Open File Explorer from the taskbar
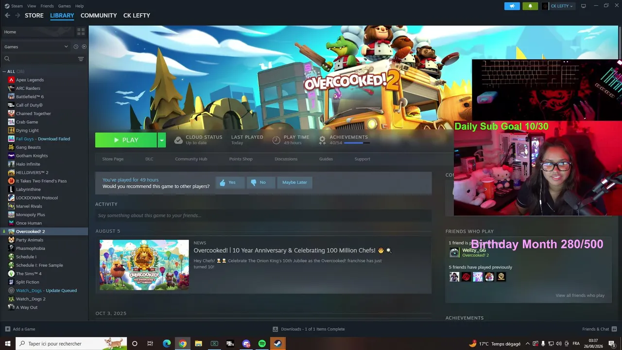The width and height of the screenshot is (622, 350). pos(198,344)
